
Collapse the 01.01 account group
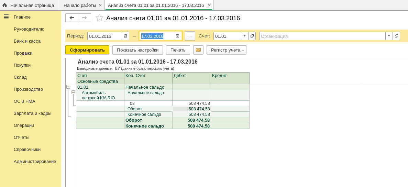[68, 87]
